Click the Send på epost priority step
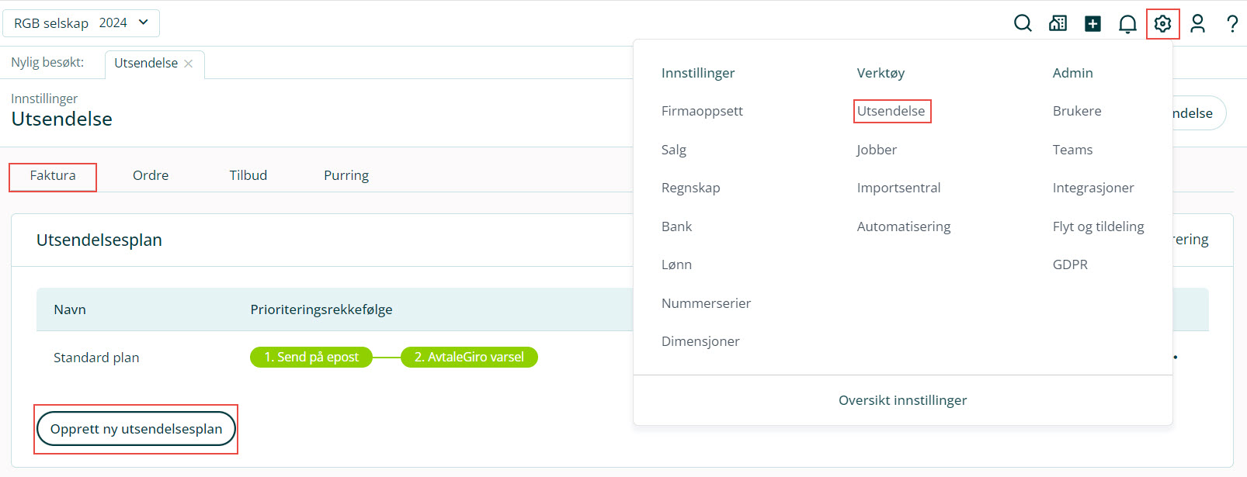The width and height of the screenshot is (1247, 477). pyautogui.click(x=311, y=357)
